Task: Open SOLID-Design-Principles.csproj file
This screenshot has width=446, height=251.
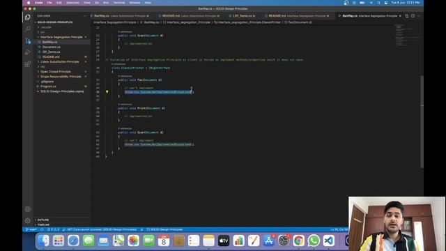Action: [x=62, y=91]
